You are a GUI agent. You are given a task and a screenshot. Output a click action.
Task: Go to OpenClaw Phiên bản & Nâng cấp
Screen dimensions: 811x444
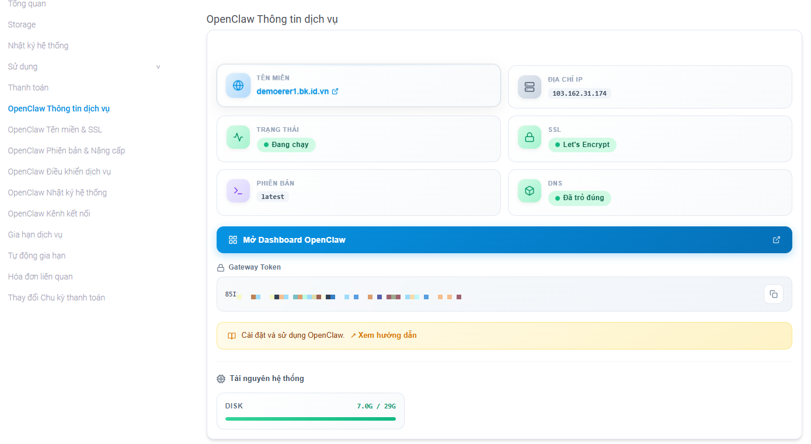67,151
